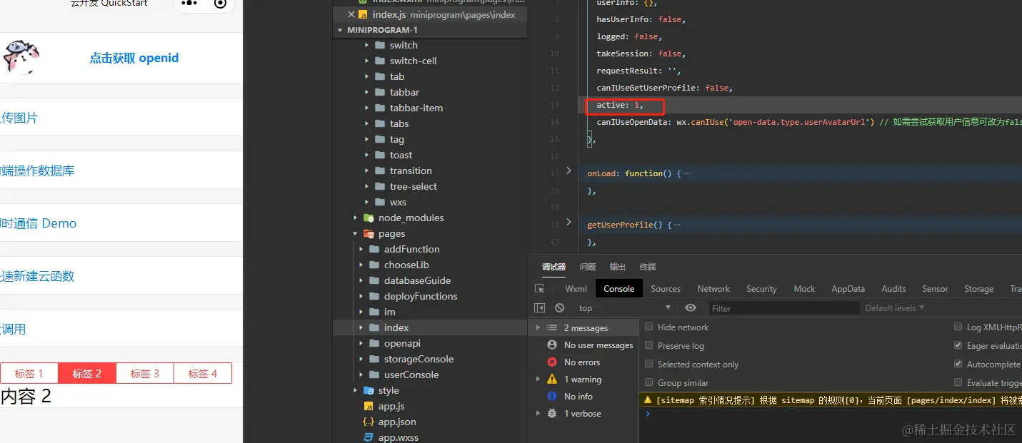Toggle the console sidebar panel icon
The width and height of the screenshot is (1022, 443).
coord(540,308)
